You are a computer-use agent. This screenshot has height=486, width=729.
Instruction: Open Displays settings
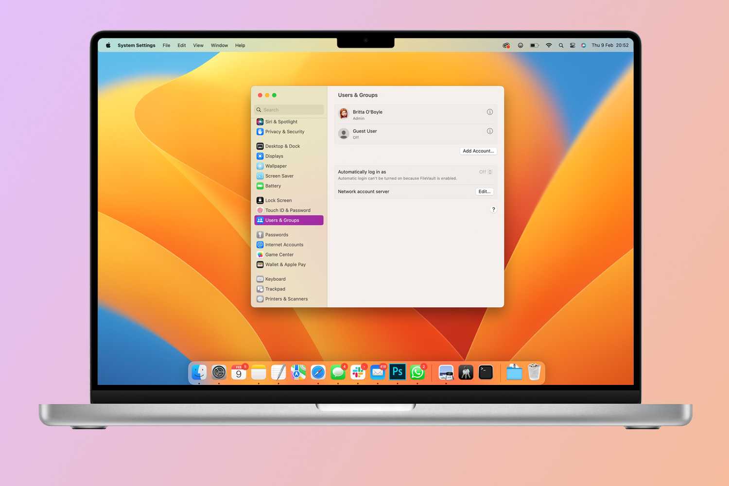click(x=274, y=156)
